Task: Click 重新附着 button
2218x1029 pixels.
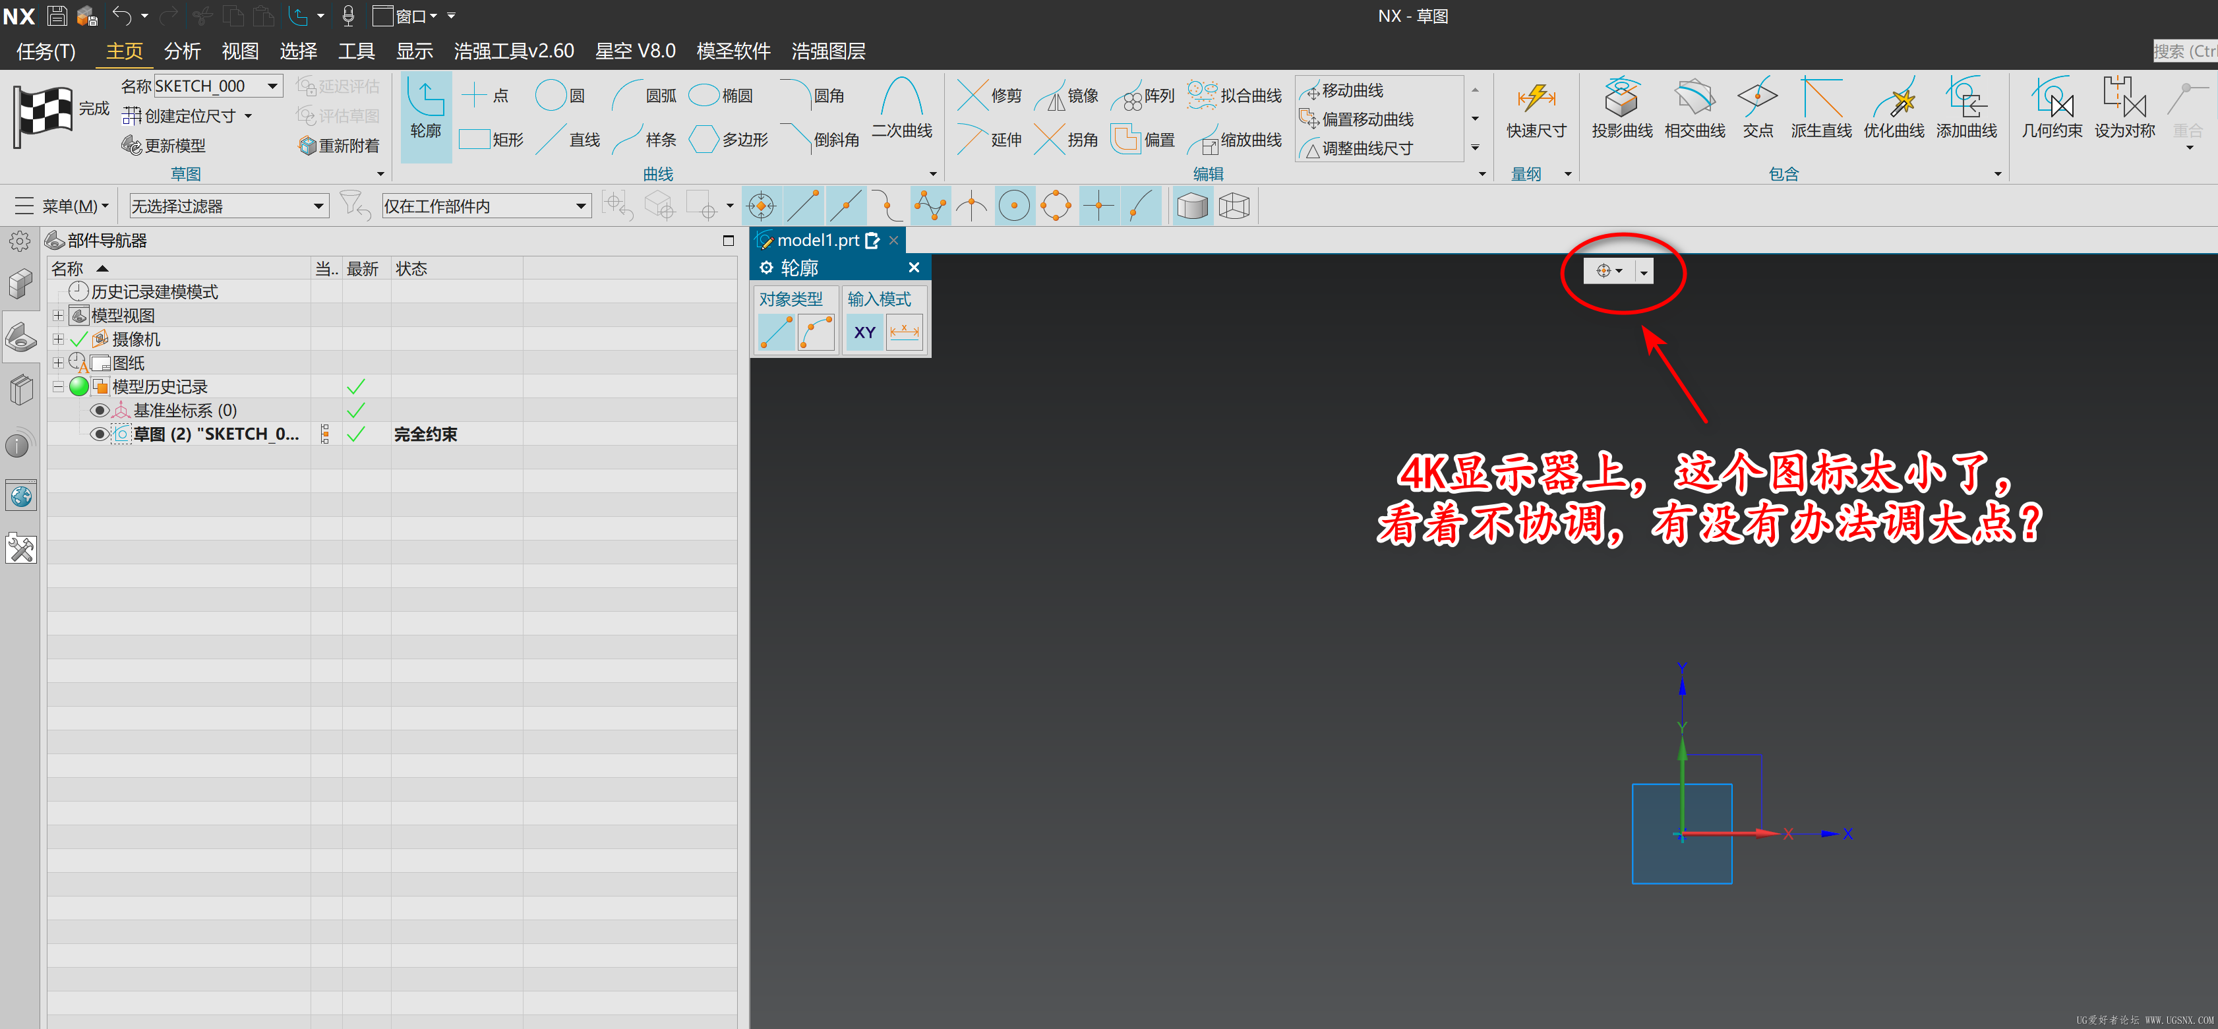Action: click(x=340, y=146)
